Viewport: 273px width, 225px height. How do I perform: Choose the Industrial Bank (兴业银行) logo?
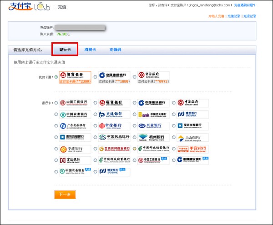click(x=153, y=126)
